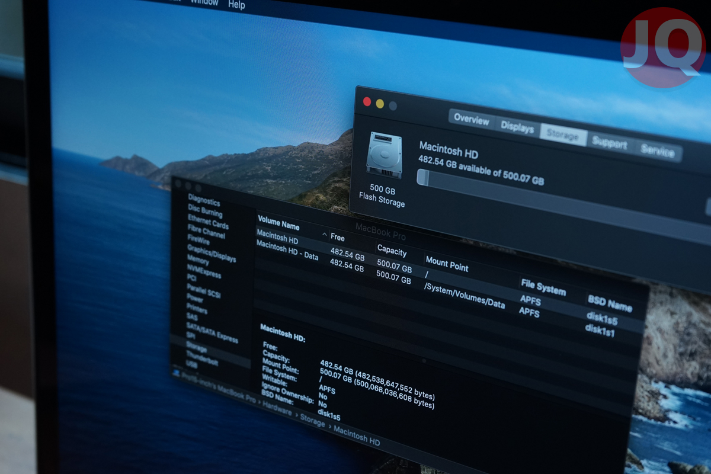Select SAS in the sidebar

click(x=192, y=317)
